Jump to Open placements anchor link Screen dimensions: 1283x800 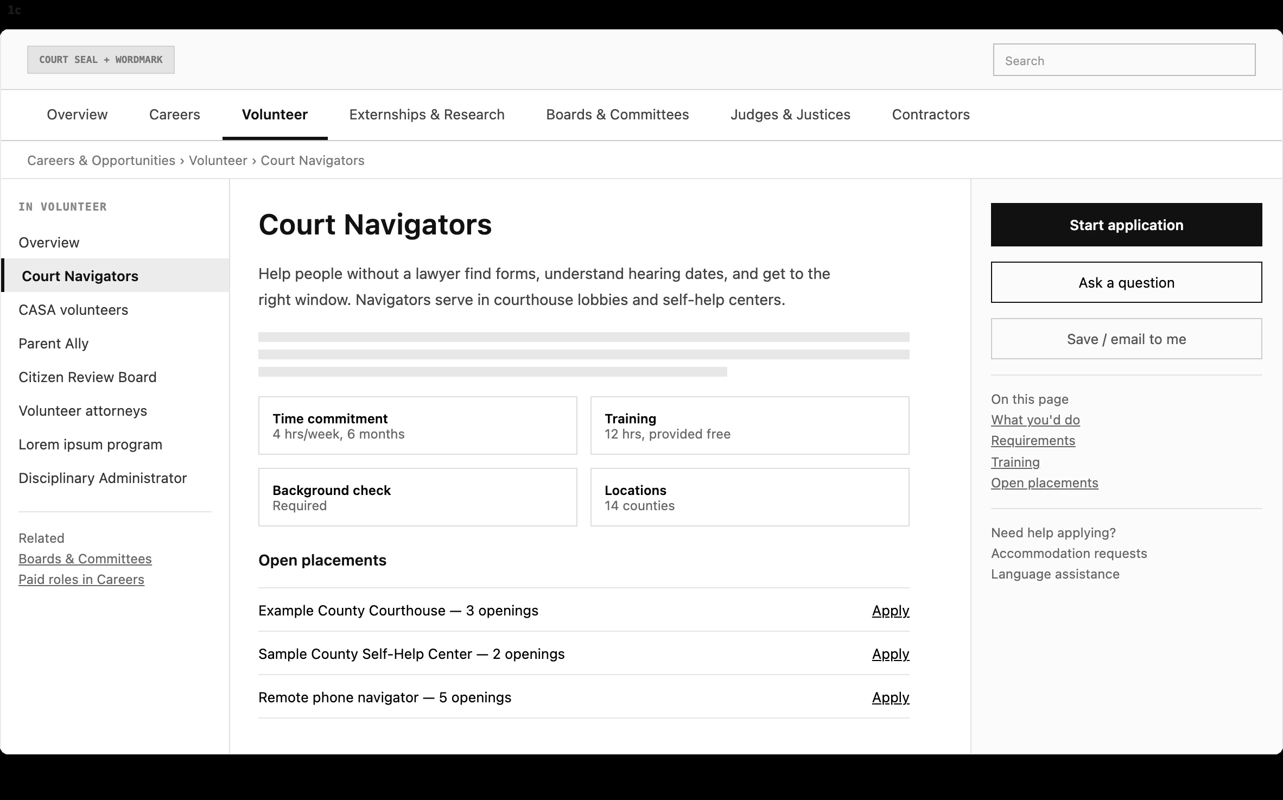click(1044, 483)
